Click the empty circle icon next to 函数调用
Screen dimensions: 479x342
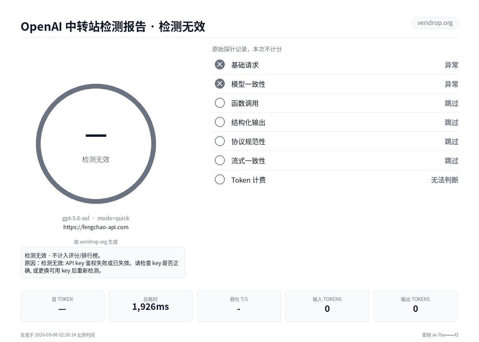(x=220, y=103)
